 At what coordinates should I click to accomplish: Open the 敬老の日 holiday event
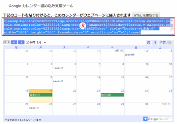tap(41, 95)
